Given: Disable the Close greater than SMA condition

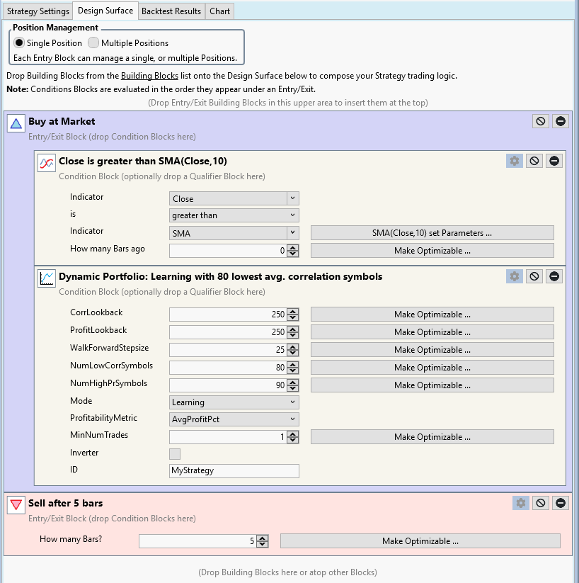Looking at the screenshot, I should pos(534,161).
